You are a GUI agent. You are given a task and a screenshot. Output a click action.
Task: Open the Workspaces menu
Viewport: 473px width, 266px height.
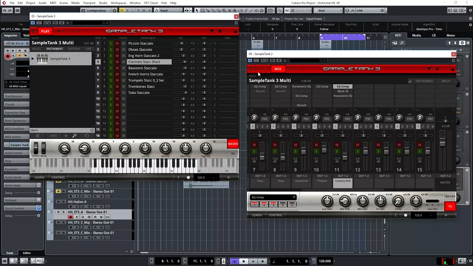tap(118, 3)
